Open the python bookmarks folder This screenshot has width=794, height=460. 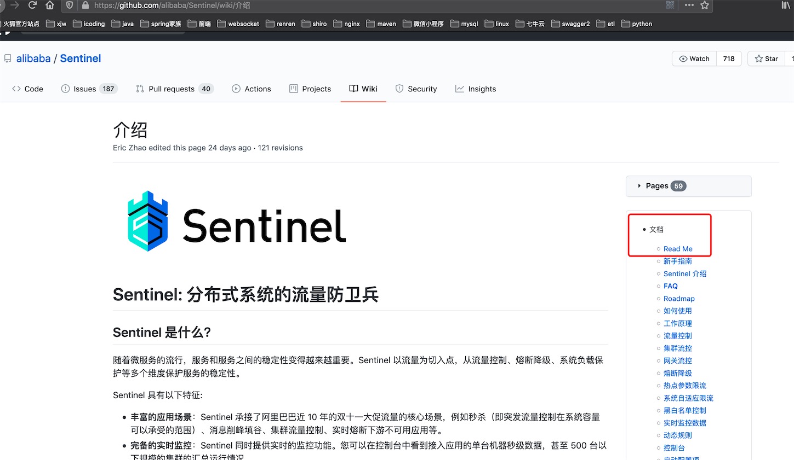pyautogui.click(x=637, y=24)
